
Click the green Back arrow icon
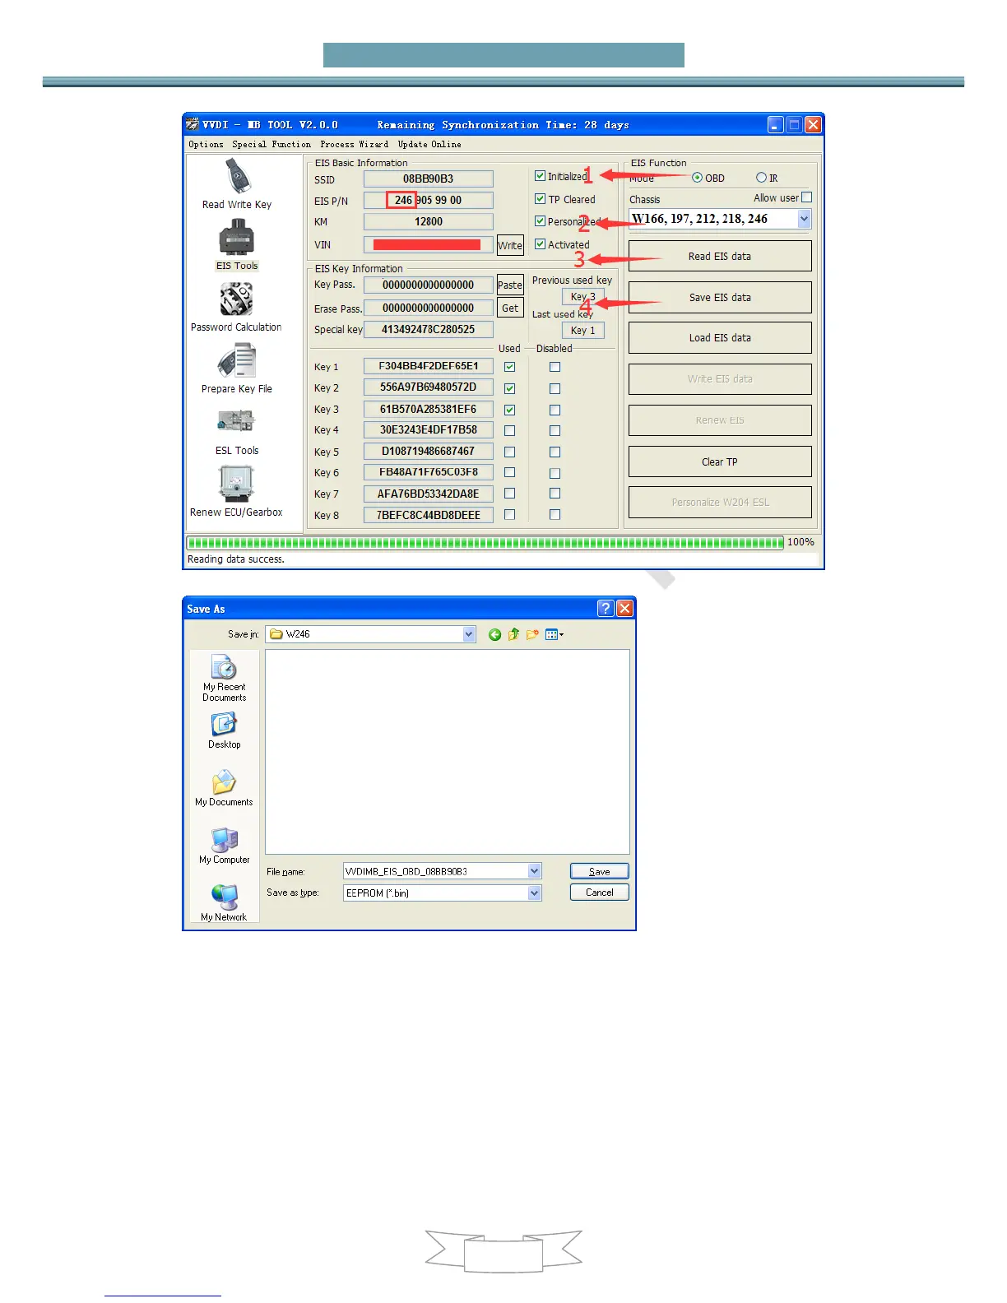pyautogui.click(x=494, y=634)
